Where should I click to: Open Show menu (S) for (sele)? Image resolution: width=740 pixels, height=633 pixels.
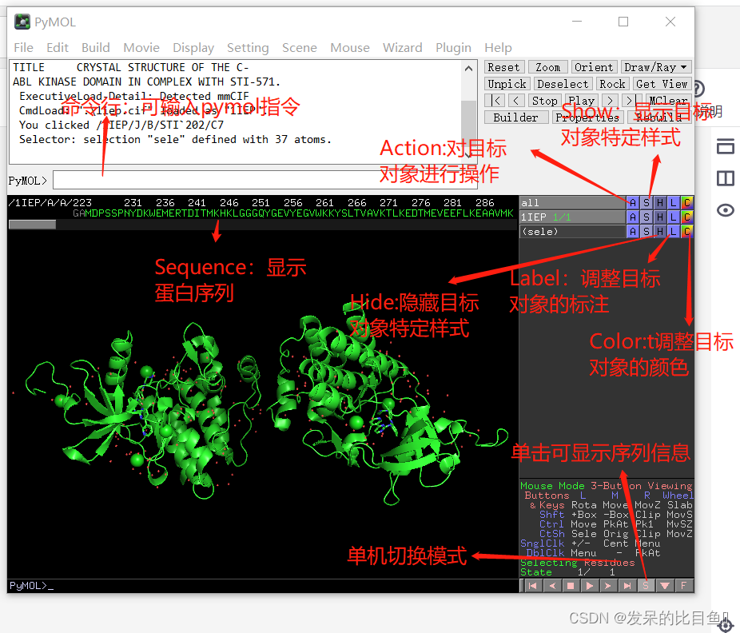(x=647, y=231)
